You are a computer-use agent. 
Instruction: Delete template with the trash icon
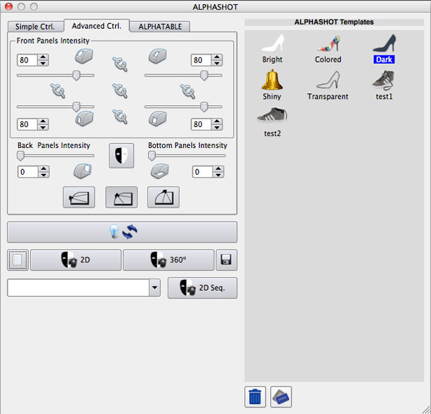click(255, 396)
